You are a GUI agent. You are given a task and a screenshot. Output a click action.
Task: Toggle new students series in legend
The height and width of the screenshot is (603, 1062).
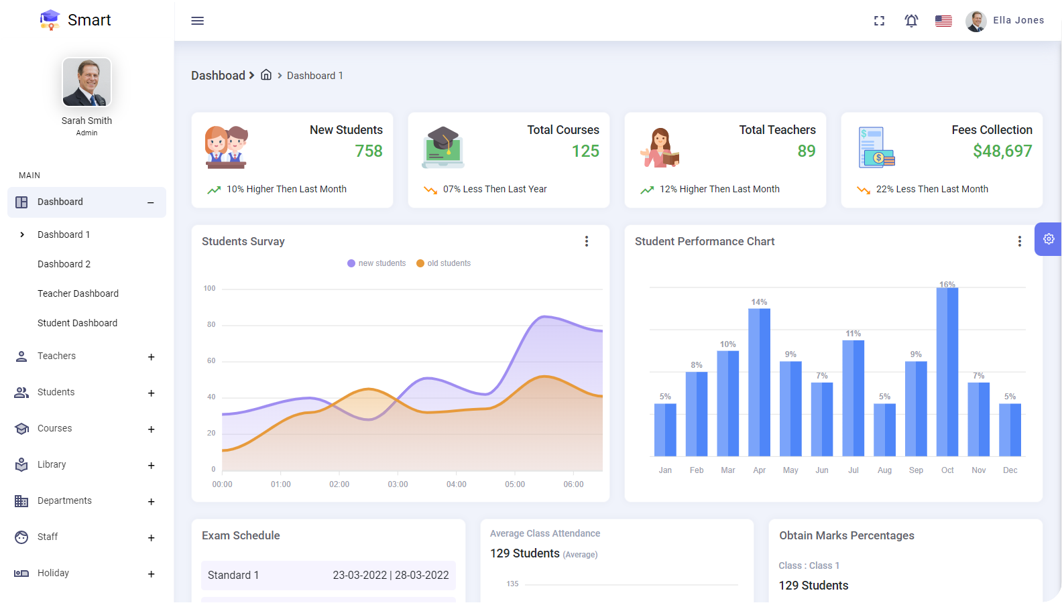[377, 263]
